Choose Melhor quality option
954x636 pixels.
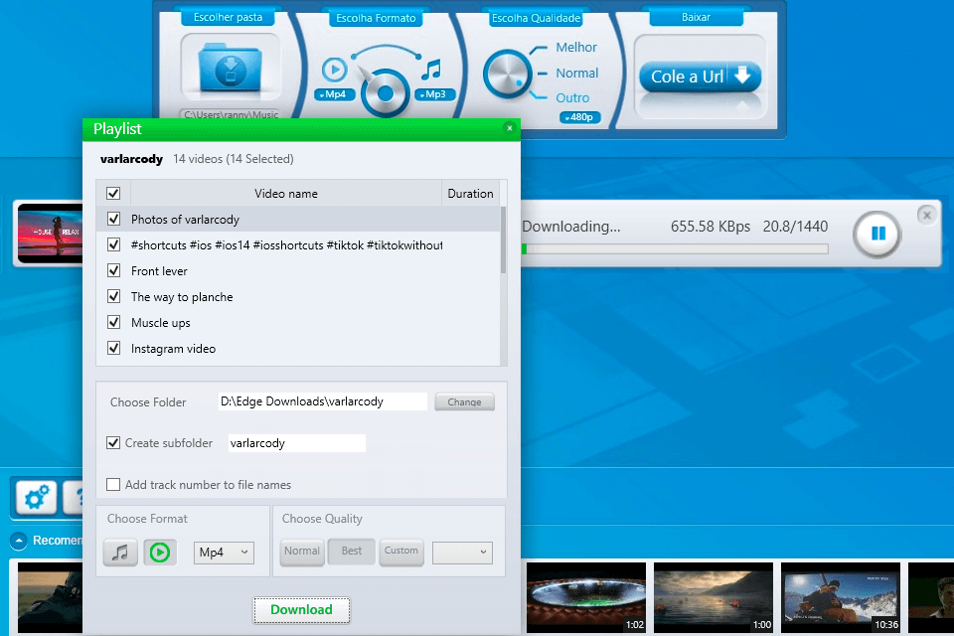(x=576, y=47)
